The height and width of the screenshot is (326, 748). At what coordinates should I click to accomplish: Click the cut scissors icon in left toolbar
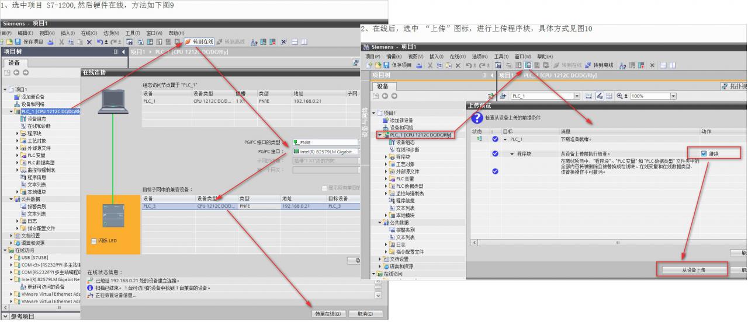(x=61, y=41)
